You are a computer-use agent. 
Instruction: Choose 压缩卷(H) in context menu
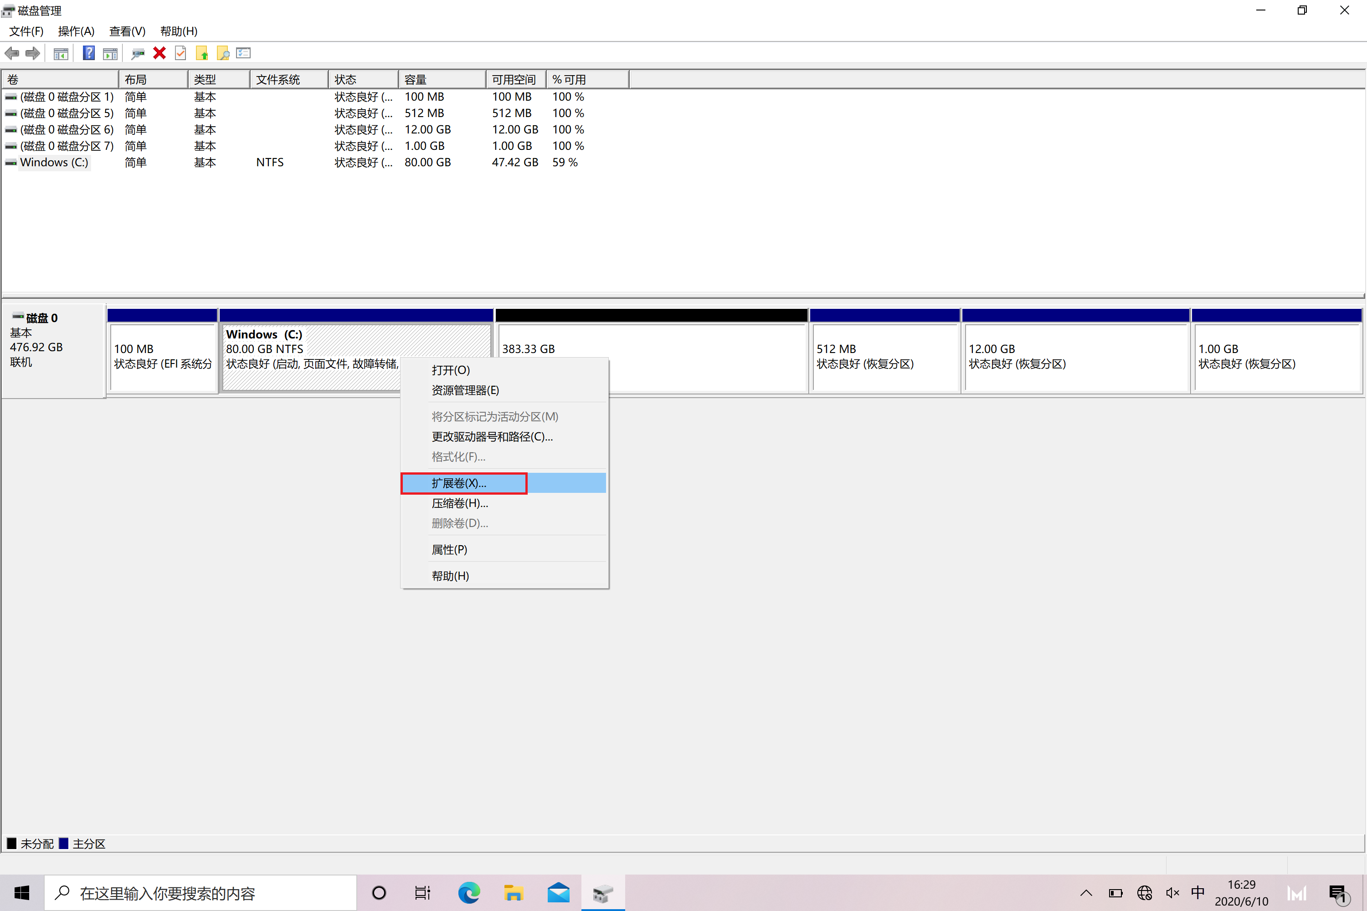click(459, 503)
